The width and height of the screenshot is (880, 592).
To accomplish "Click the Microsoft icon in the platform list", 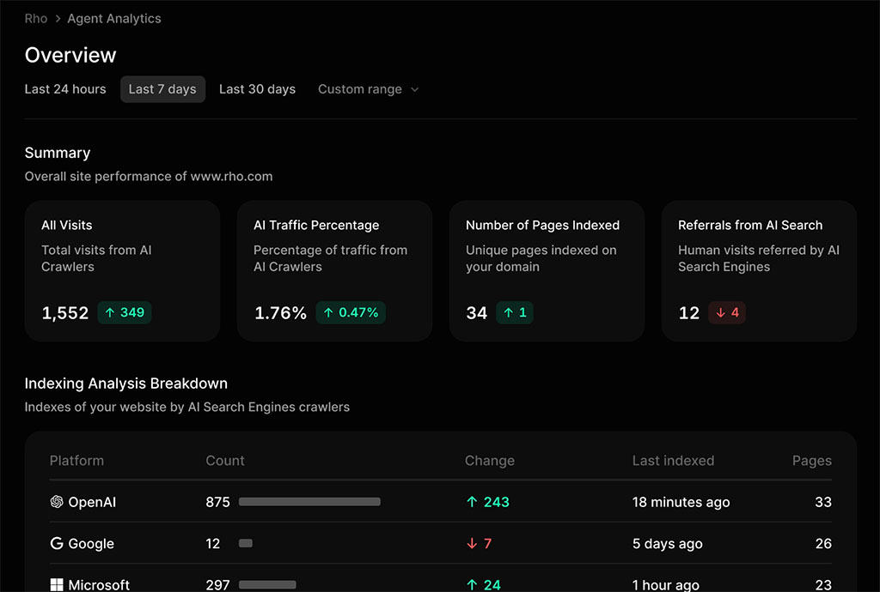I will click(56, 584).
